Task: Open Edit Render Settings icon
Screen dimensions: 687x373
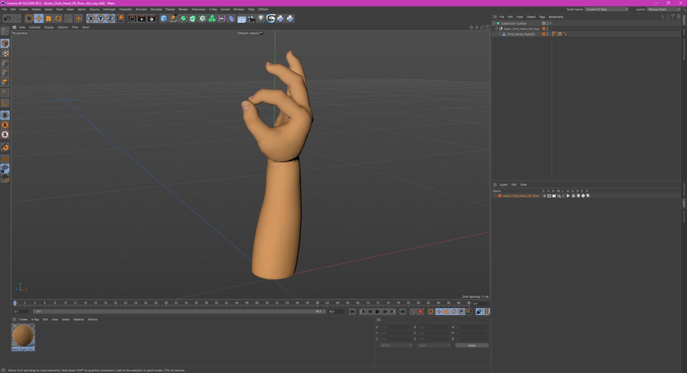Action: (x=152, y=19)
